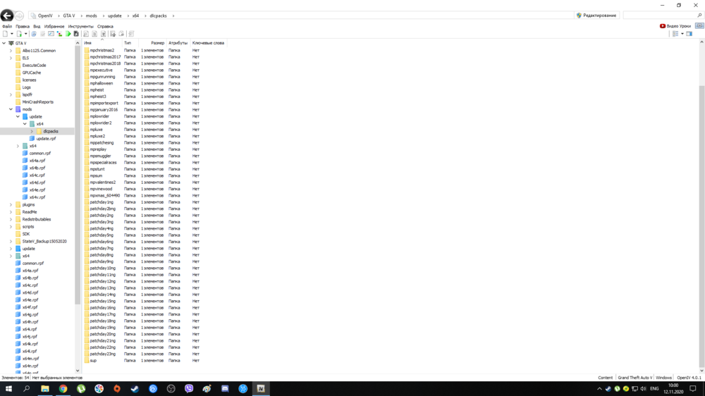Click the Редактирование edit mode button
The image size is (705, 396).
596,16
